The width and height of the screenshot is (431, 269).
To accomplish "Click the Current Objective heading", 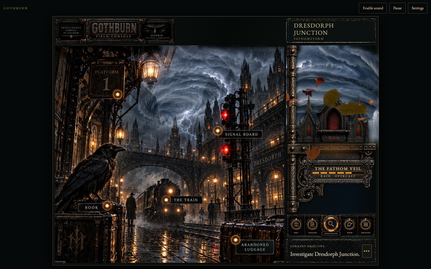I will tap(307, 246).
